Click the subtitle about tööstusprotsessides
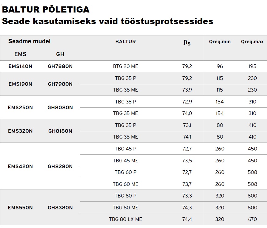 pos(107,21)
